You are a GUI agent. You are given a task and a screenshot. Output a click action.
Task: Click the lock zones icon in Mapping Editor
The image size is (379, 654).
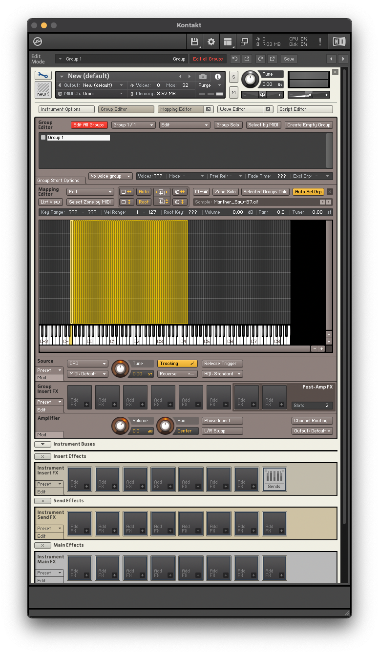click(201, 192)
